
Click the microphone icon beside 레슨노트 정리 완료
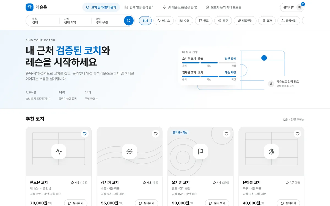click(271, 84)
